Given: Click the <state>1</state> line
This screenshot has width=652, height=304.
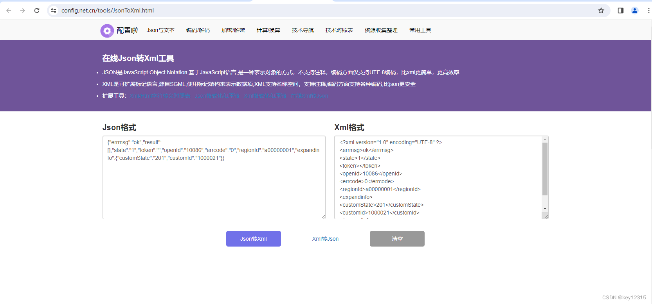Looking at the screenshot, I should [x=360, y=158].
